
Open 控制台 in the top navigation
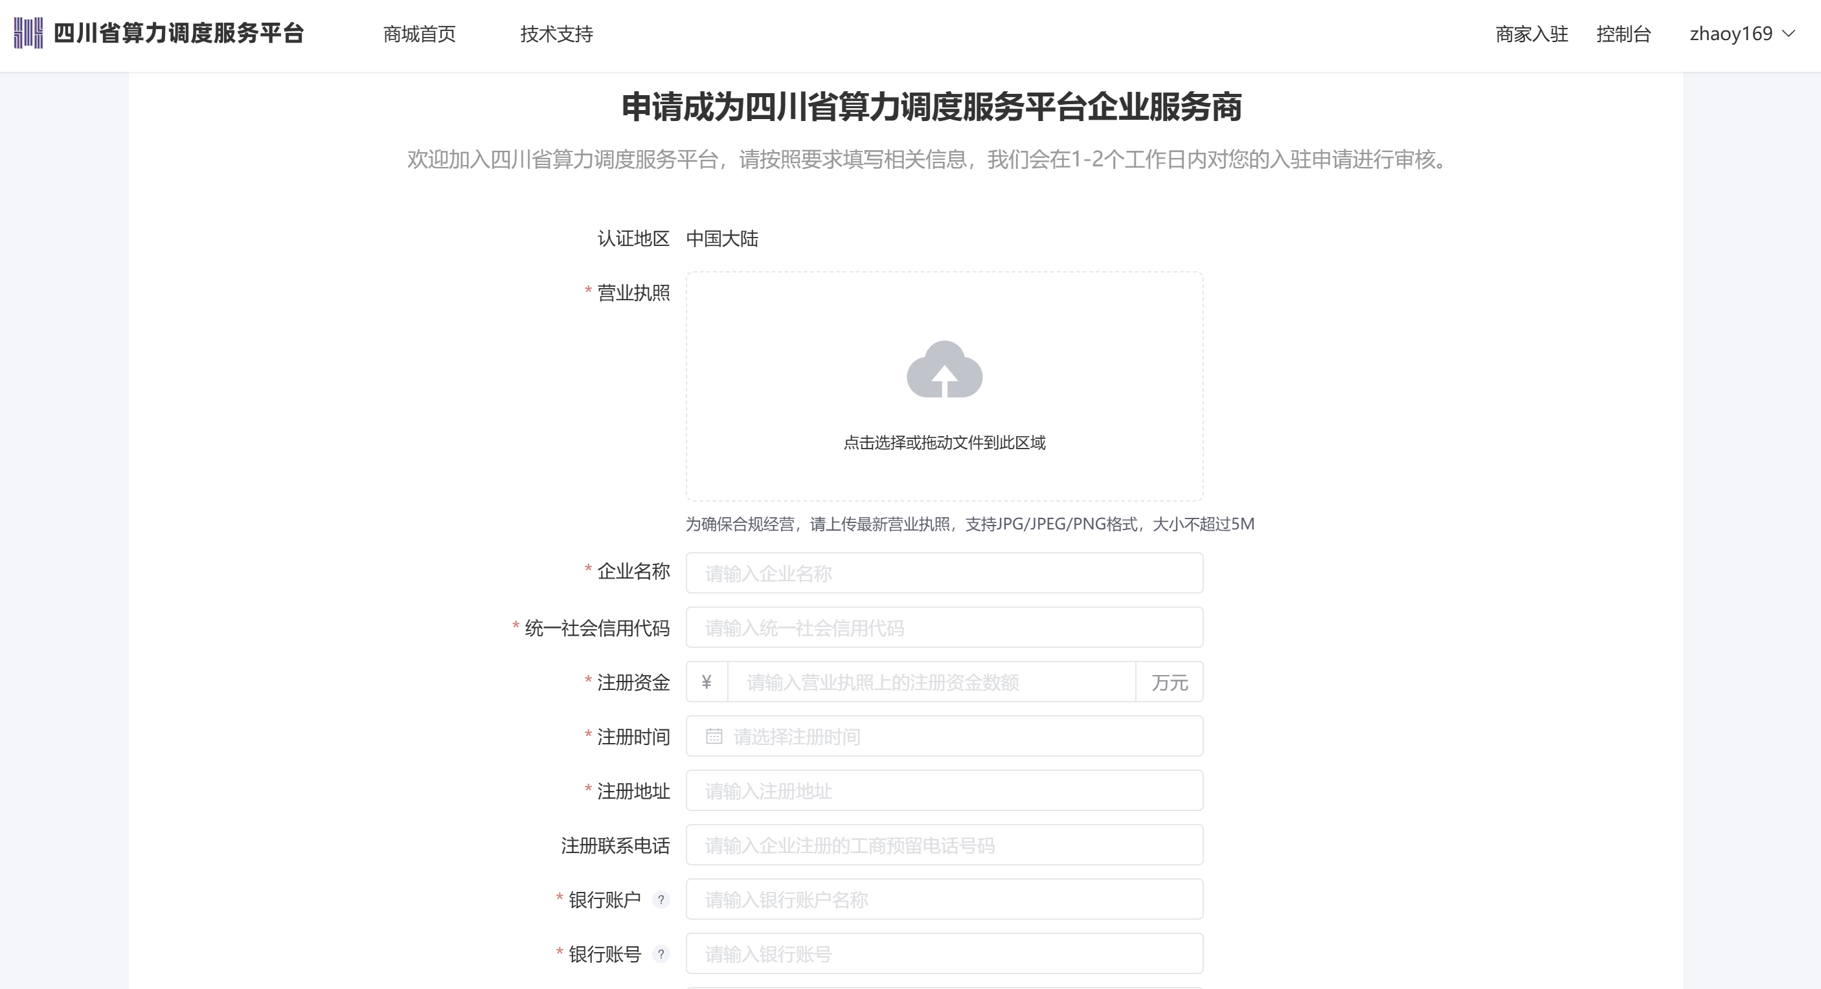click(x=1623, y=34)
